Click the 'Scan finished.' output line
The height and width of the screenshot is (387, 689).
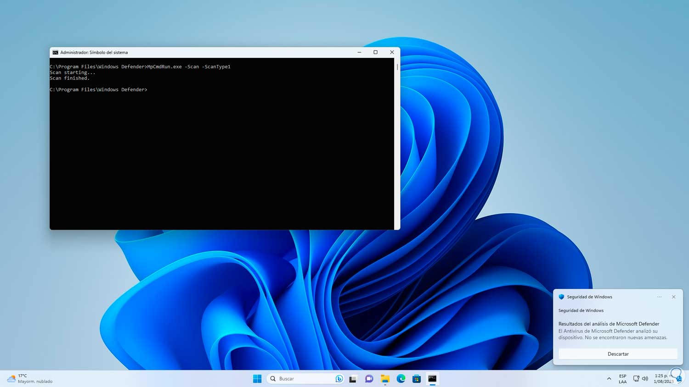click(70, 78)
